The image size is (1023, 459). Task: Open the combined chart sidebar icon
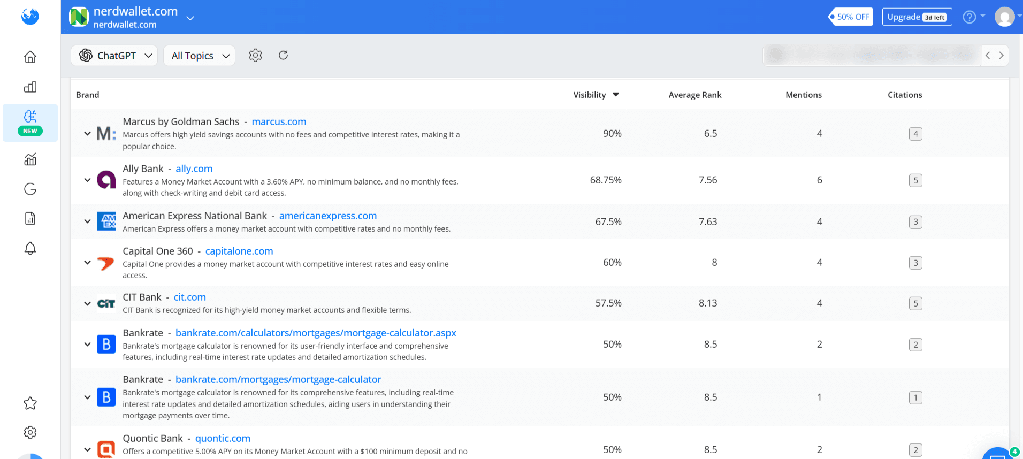(x=30, y=159)
